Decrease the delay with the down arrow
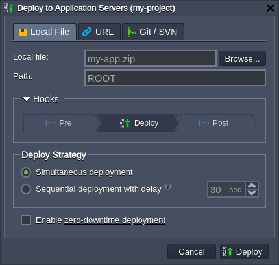This screenshot has width=279, height=265. pos(252,193)
